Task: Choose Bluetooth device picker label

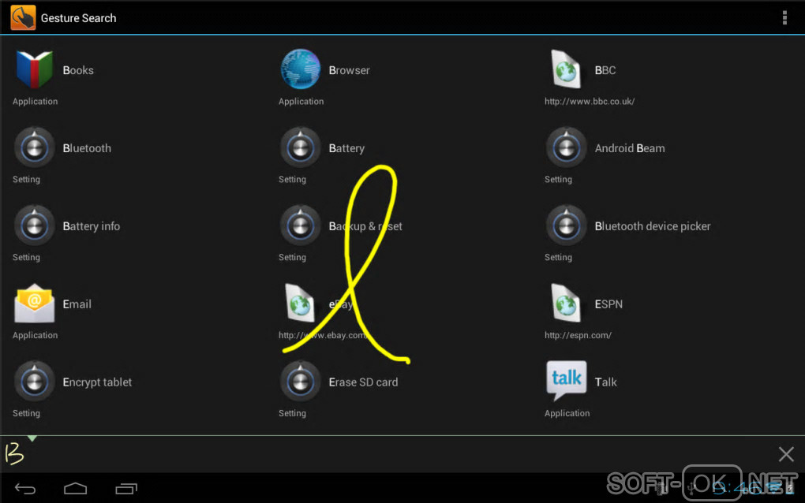Action: click(653, 226)
